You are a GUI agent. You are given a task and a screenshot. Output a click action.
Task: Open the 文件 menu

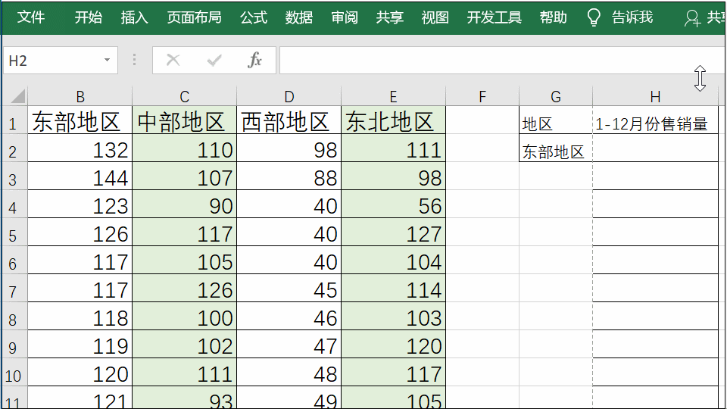coord(31,17)
